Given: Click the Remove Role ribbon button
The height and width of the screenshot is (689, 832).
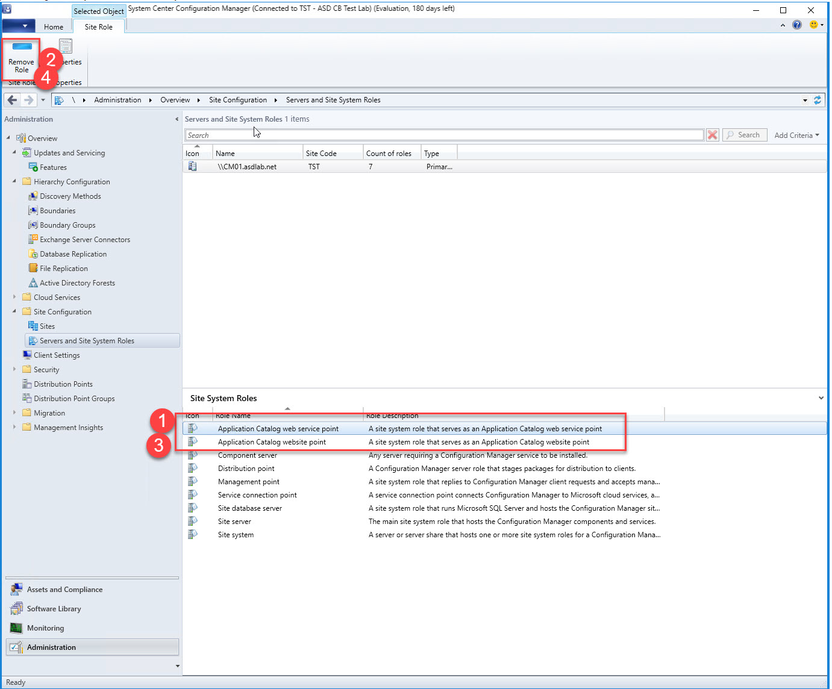Looking at the screenshot, I should [21, 57].
